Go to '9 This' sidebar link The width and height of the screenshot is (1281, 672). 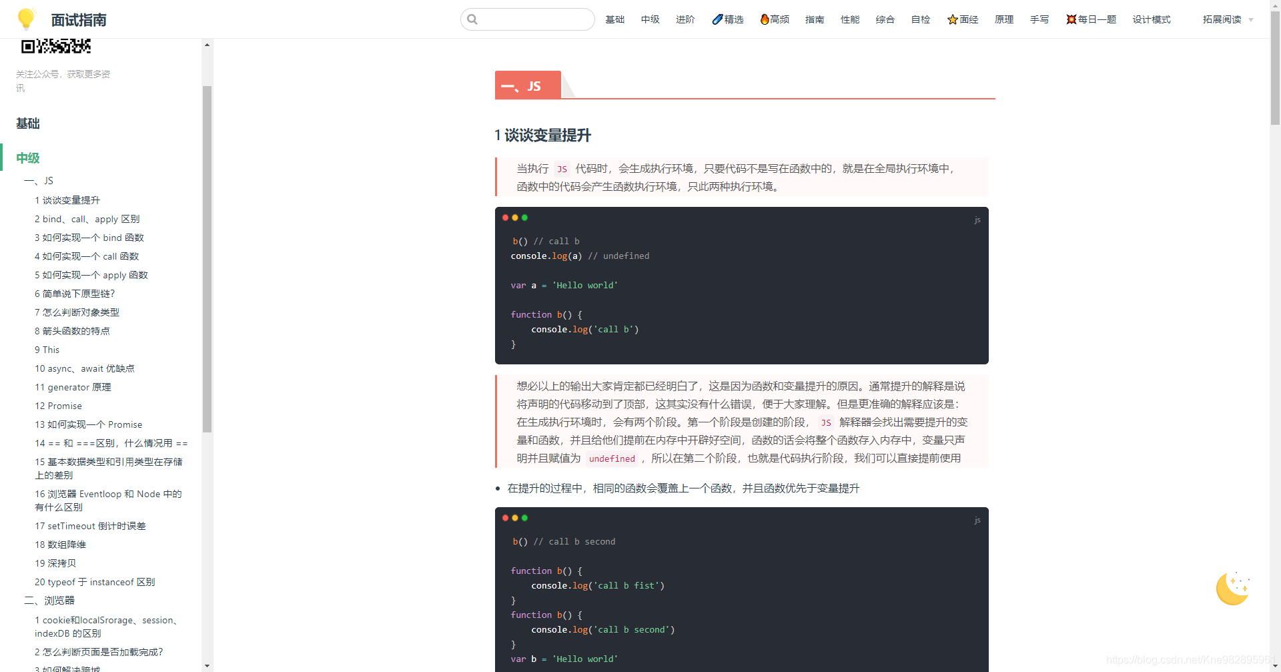[x=47, y=350]
